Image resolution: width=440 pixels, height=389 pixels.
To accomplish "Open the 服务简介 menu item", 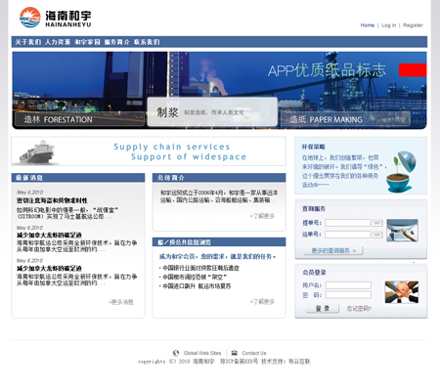I will 116,42.
